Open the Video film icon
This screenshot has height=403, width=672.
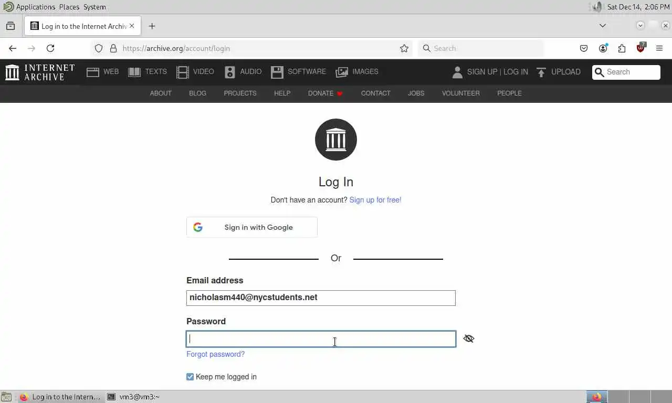coord(182,72)
